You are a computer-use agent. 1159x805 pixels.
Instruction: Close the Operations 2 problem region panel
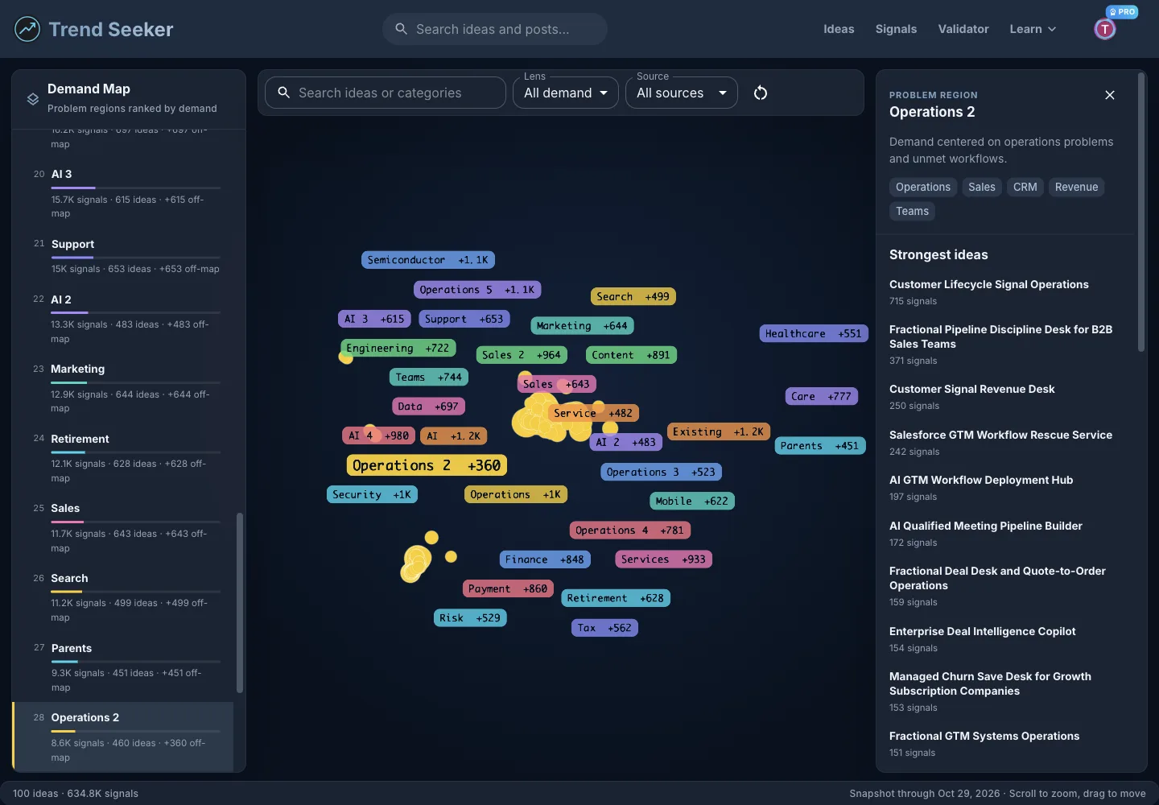click(x=1110, y=95)
